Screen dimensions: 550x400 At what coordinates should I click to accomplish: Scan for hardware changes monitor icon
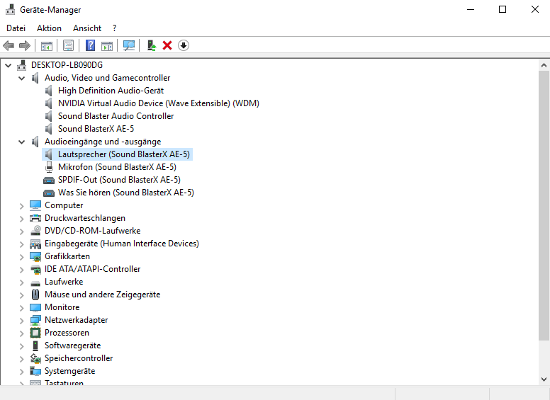[129, 45]
